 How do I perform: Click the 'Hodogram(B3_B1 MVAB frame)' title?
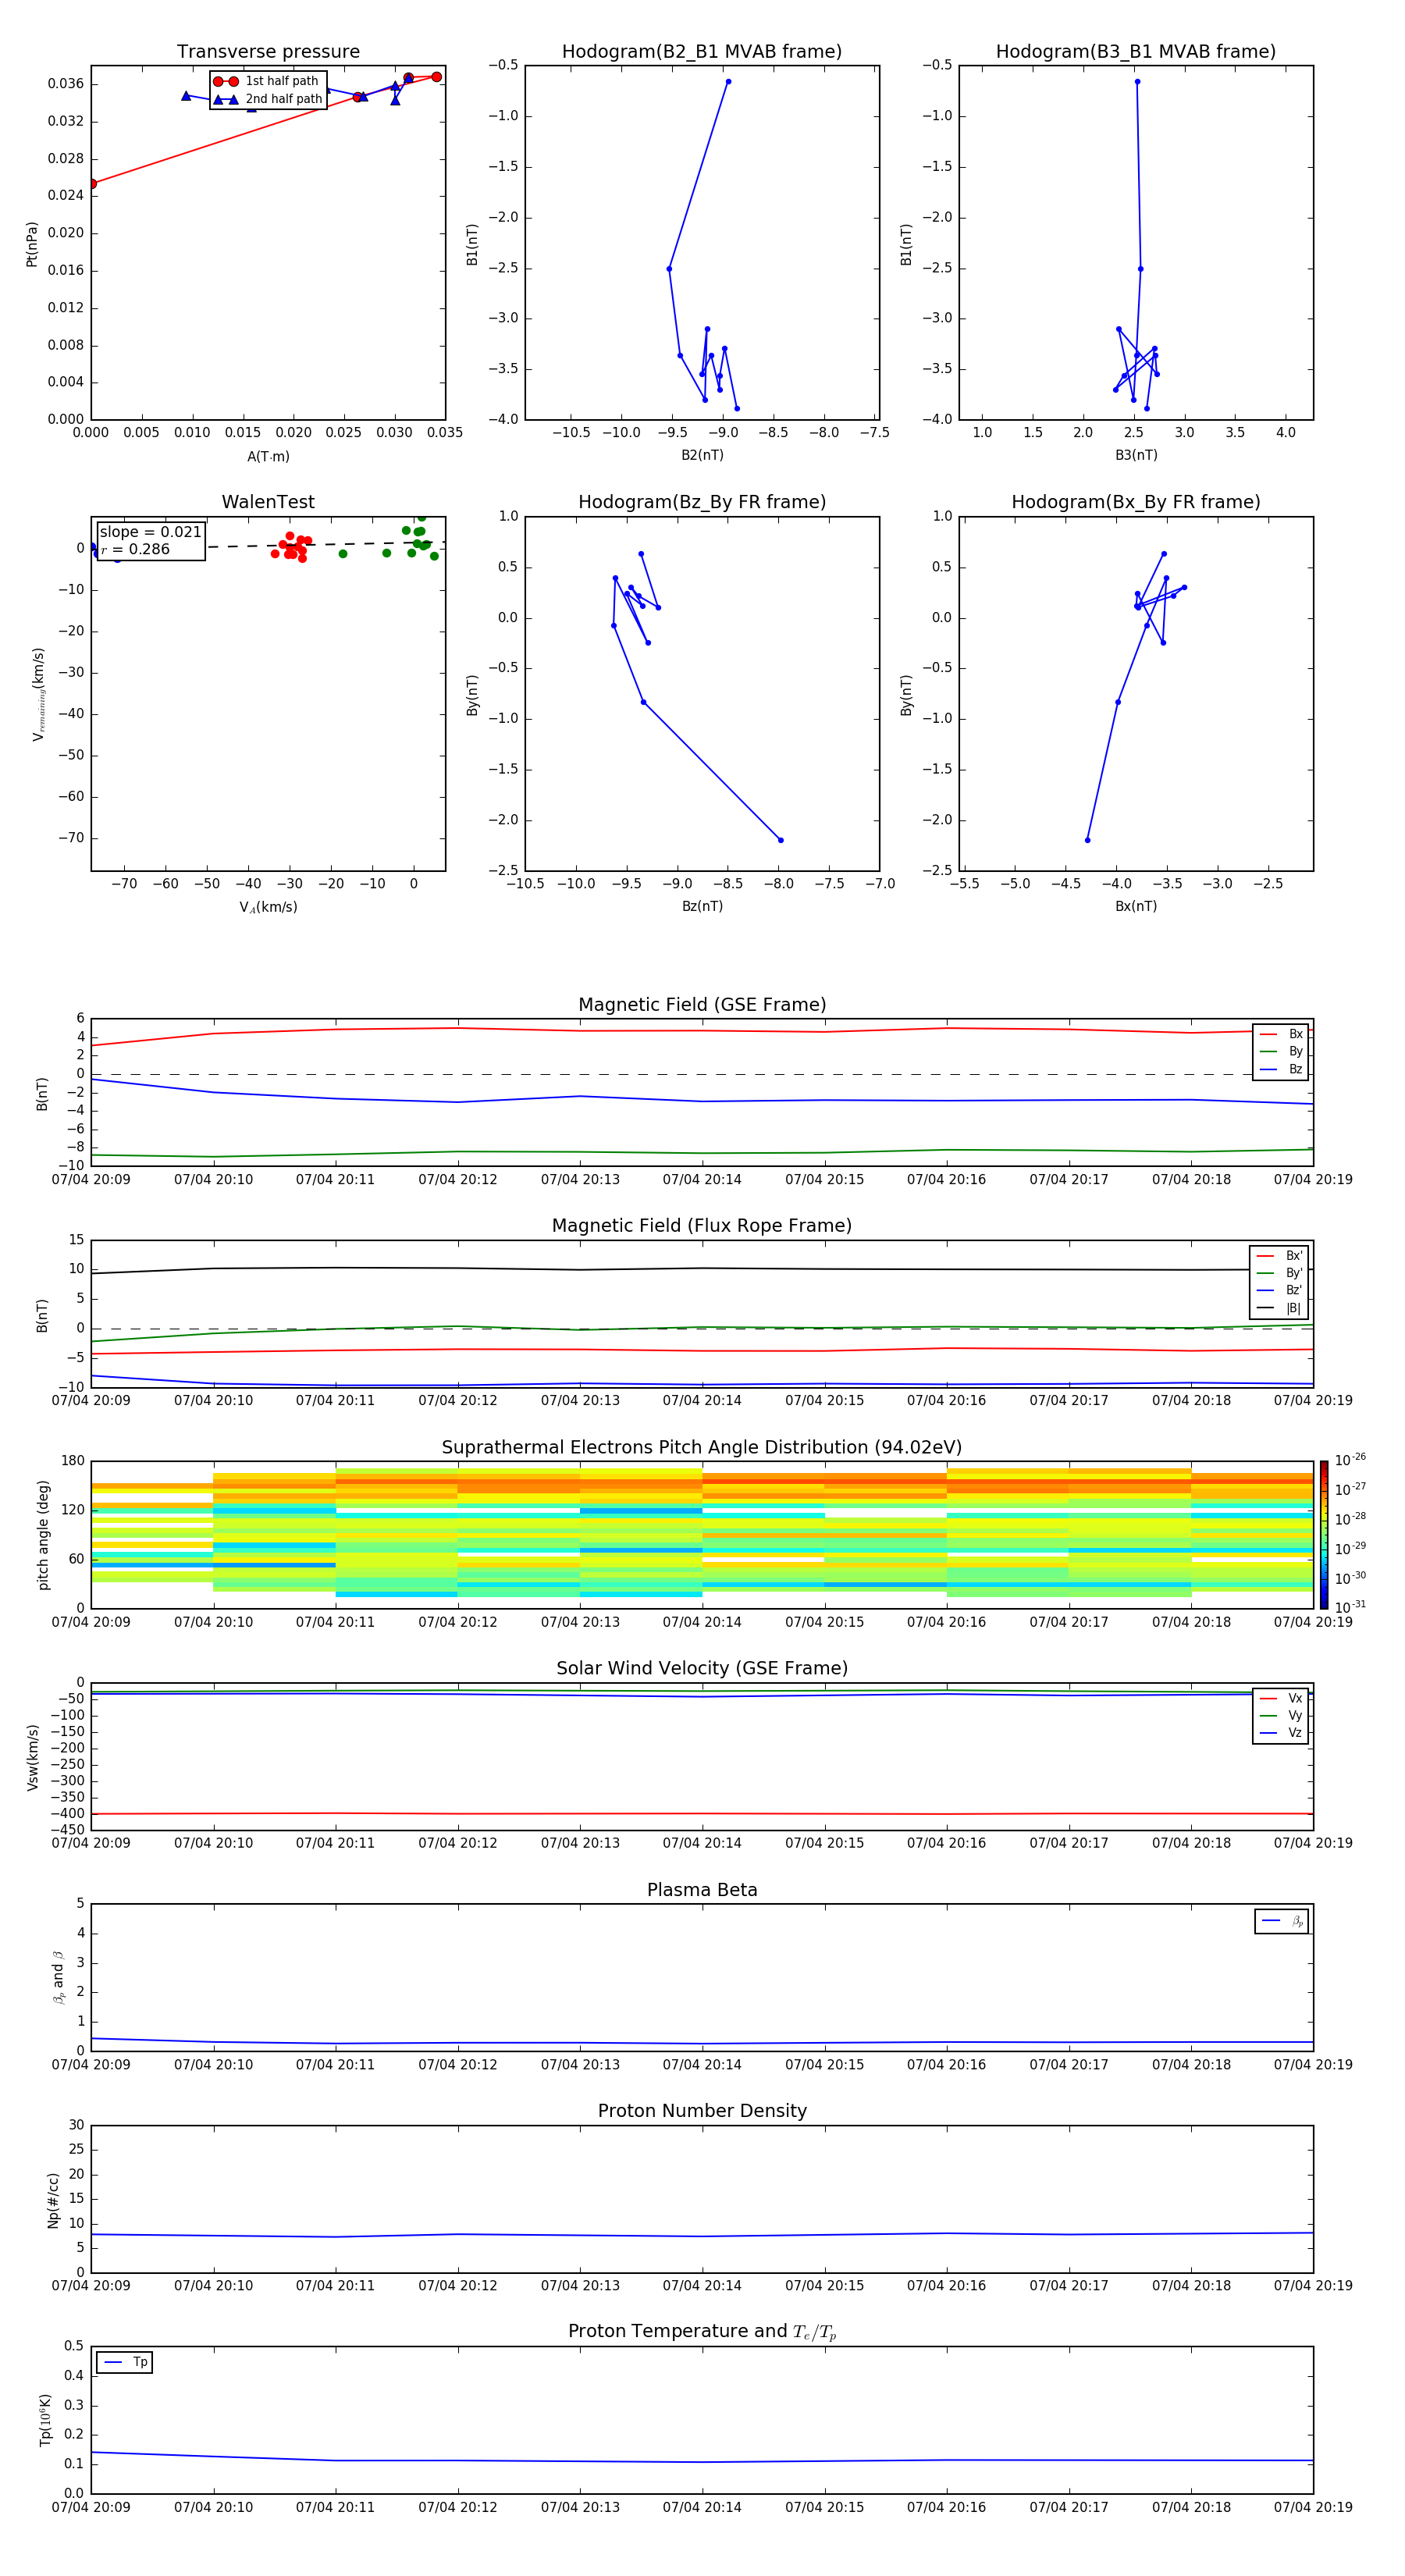(x=1136, y=52)
